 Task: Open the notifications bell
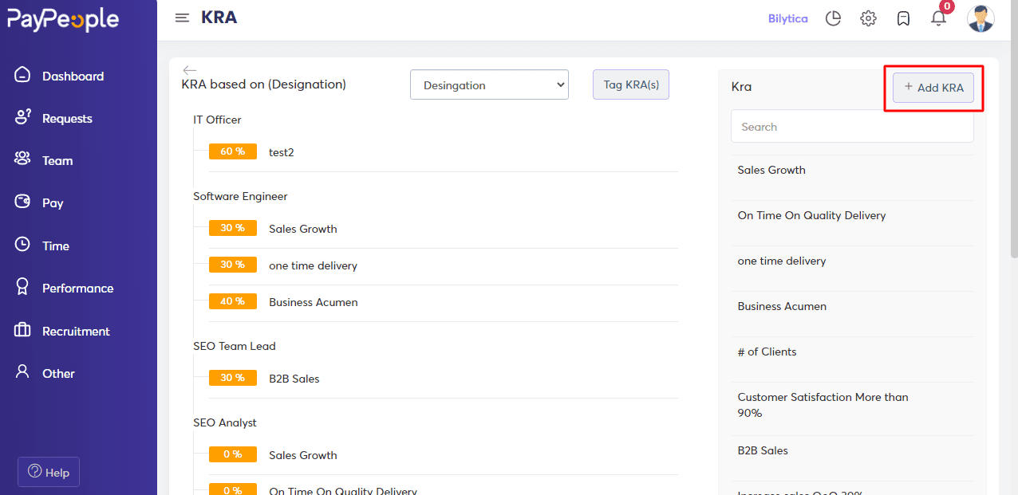938,18
